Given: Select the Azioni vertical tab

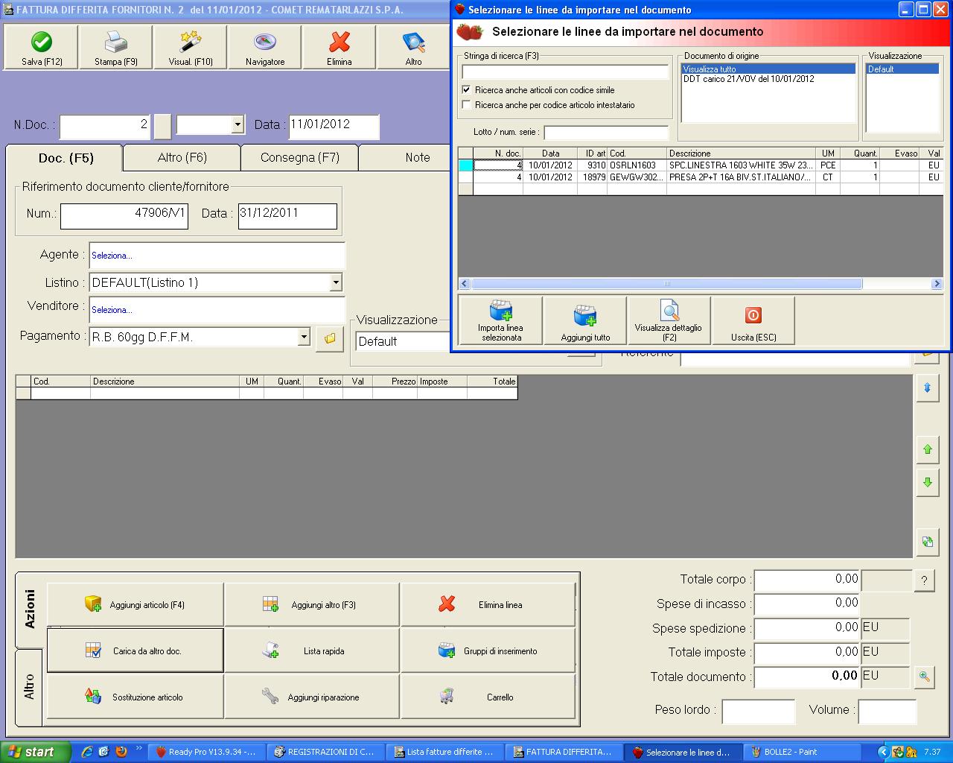Looking at the screenshot, I should (30, 609).
